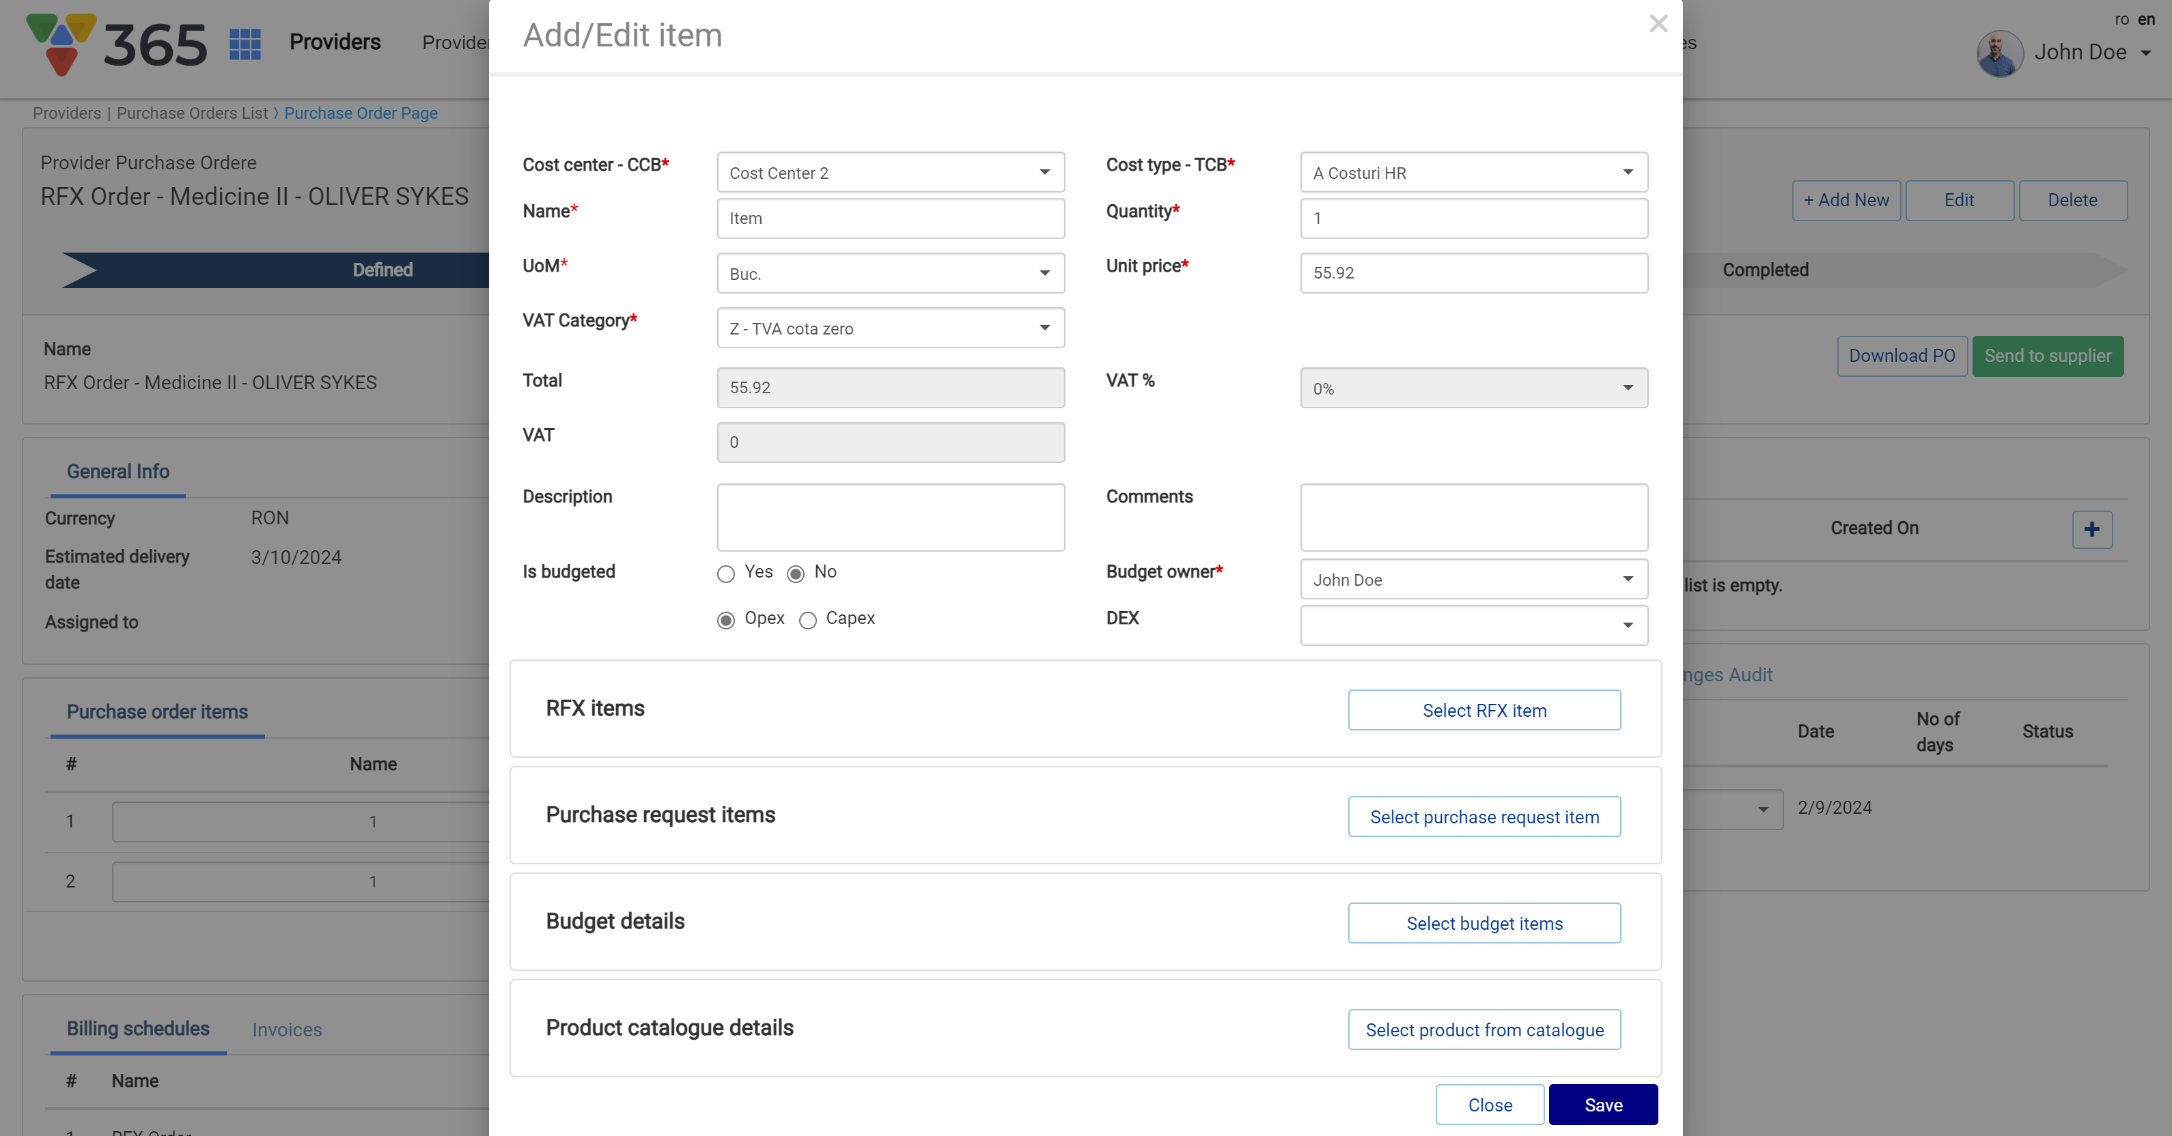Image resolution: width=2172 pixels, height=1136 pixels.
Task: Open the DEX dropdown
Action: [1473, 625]
